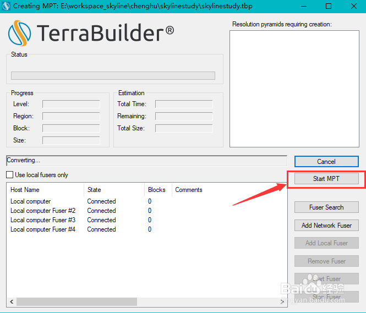Start the MPT creation
This screenshot has height=313, width=366.
point(326,179)
